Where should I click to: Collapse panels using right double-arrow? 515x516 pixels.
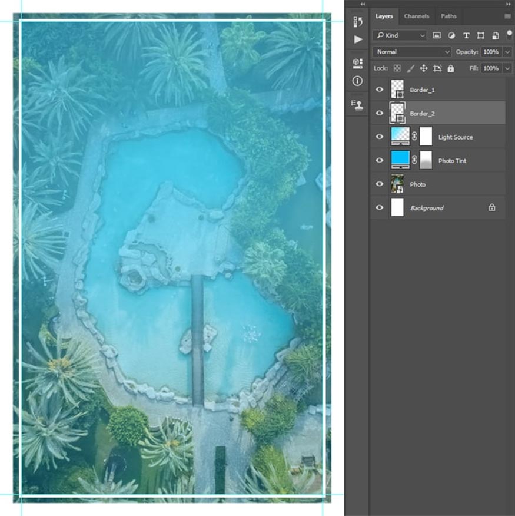click(x=508, y=4)
